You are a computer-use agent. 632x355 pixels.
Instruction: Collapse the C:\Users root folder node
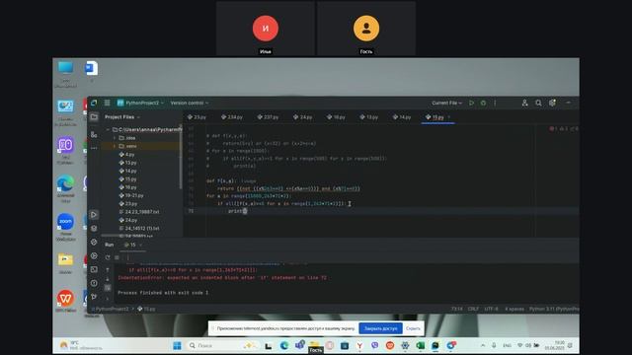[x=108, y=129]
